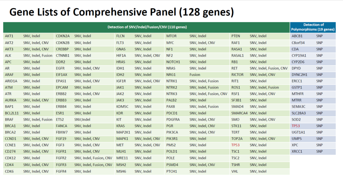343x179 pixels.
Task: Click the slide title about the Comprehensive Panel
Action: click(121, 12)
